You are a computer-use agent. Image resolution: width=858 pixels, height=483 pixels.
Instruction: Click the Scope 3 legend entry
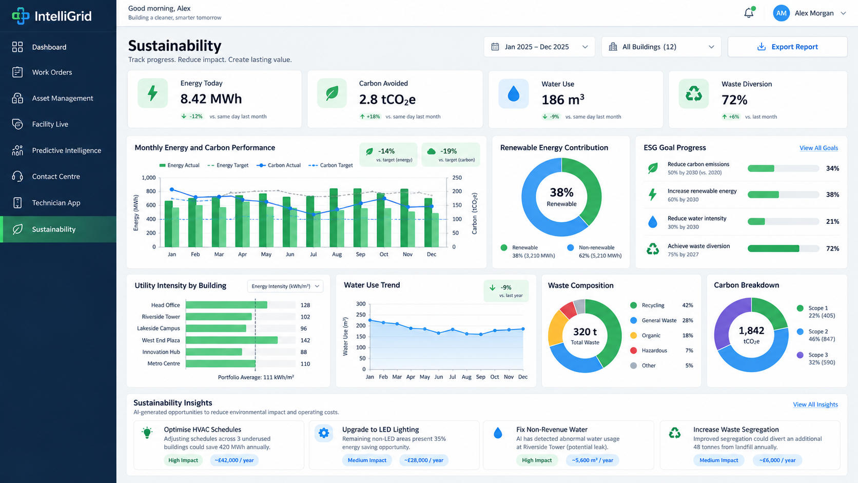tap(816, 358)
